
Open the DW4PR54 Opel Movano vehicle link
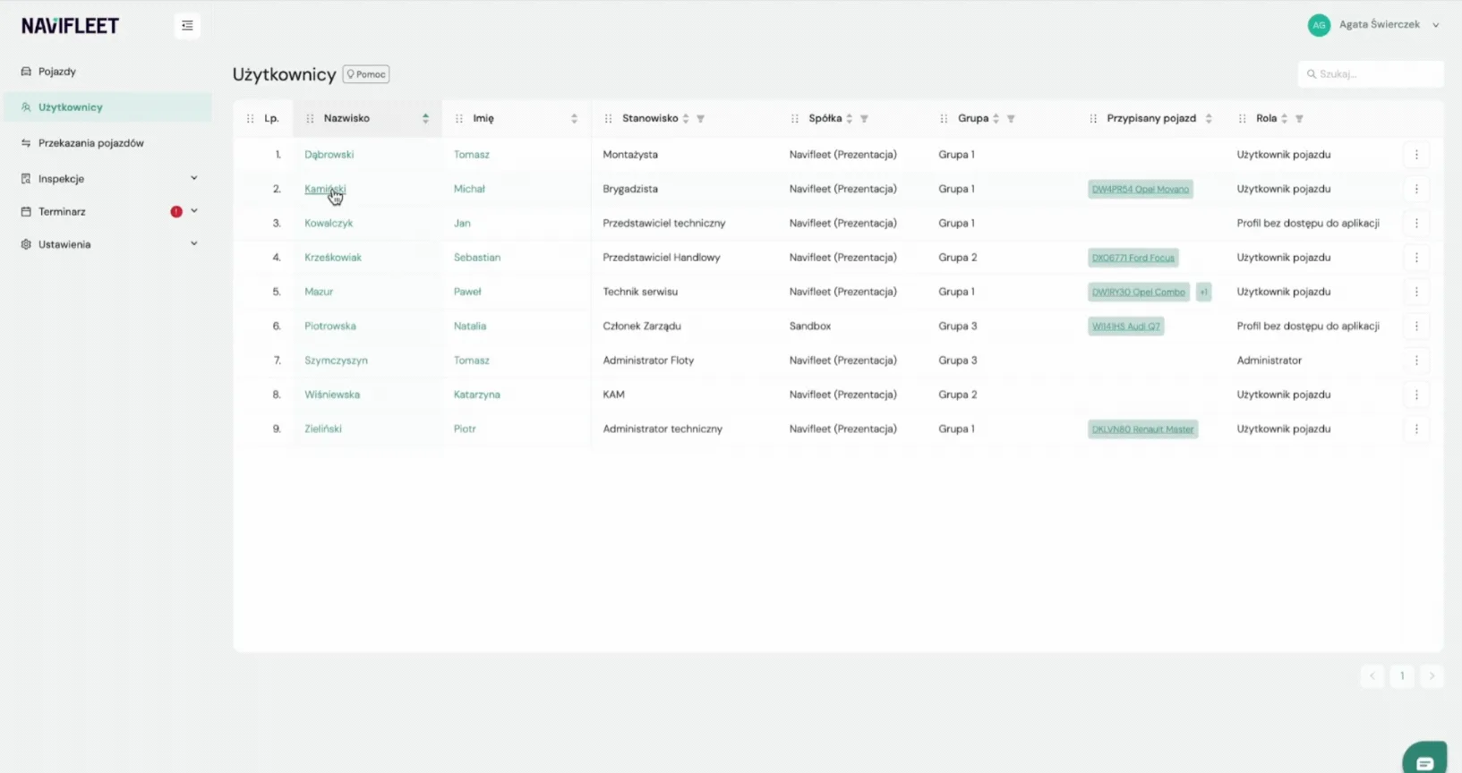[1141, 190]
